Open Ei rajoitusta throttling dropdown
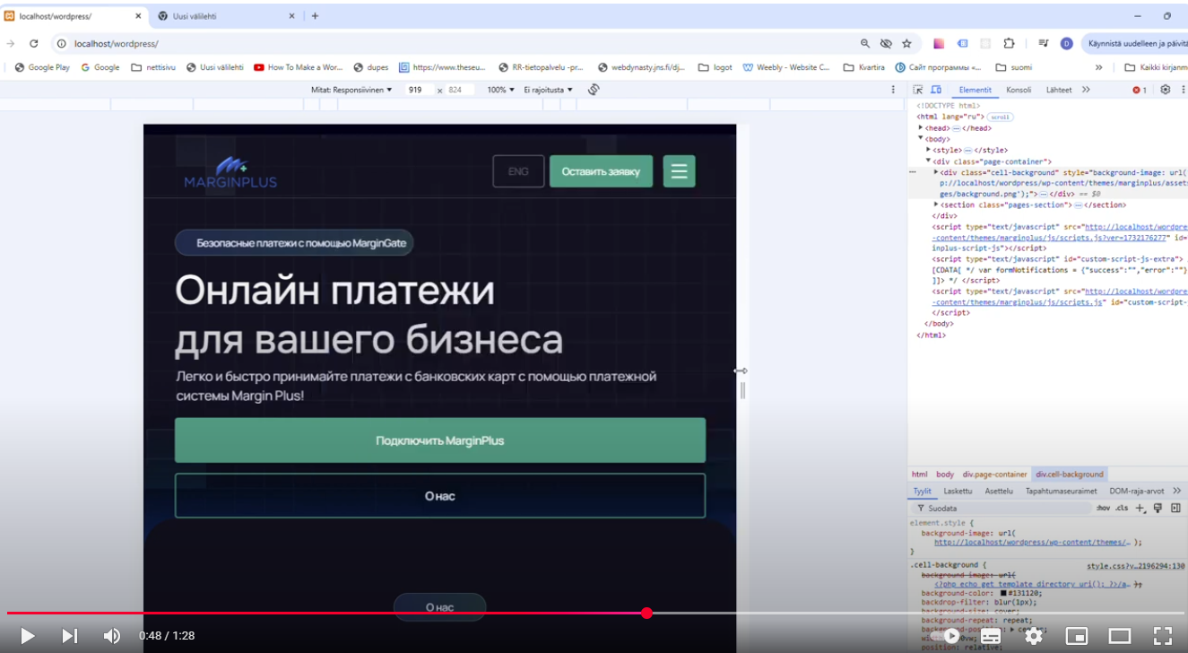The image size is (1188, 653). [548, 90]
